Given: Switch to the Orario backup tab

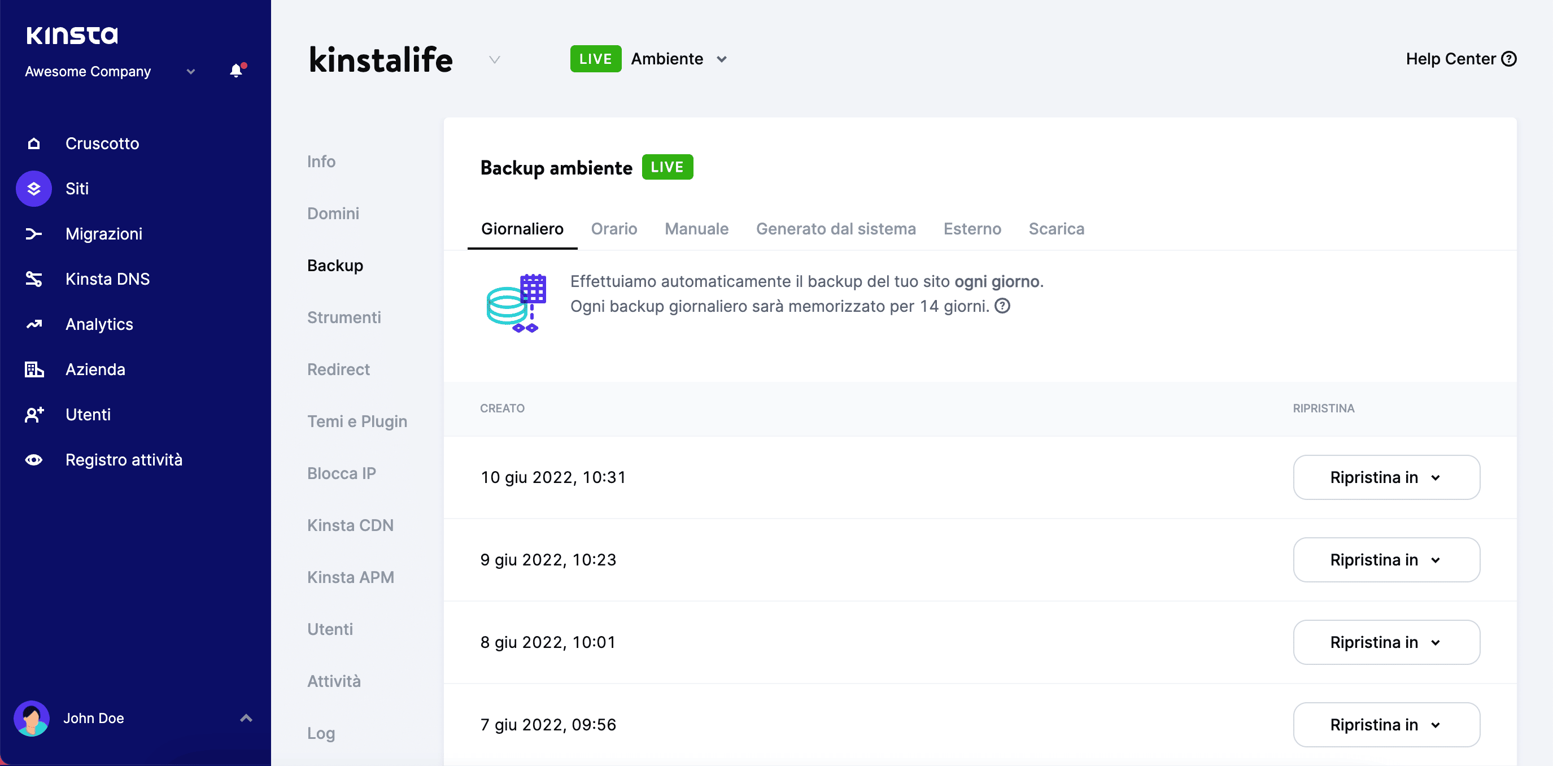Looking at the screenshot, I should point(614,229).
